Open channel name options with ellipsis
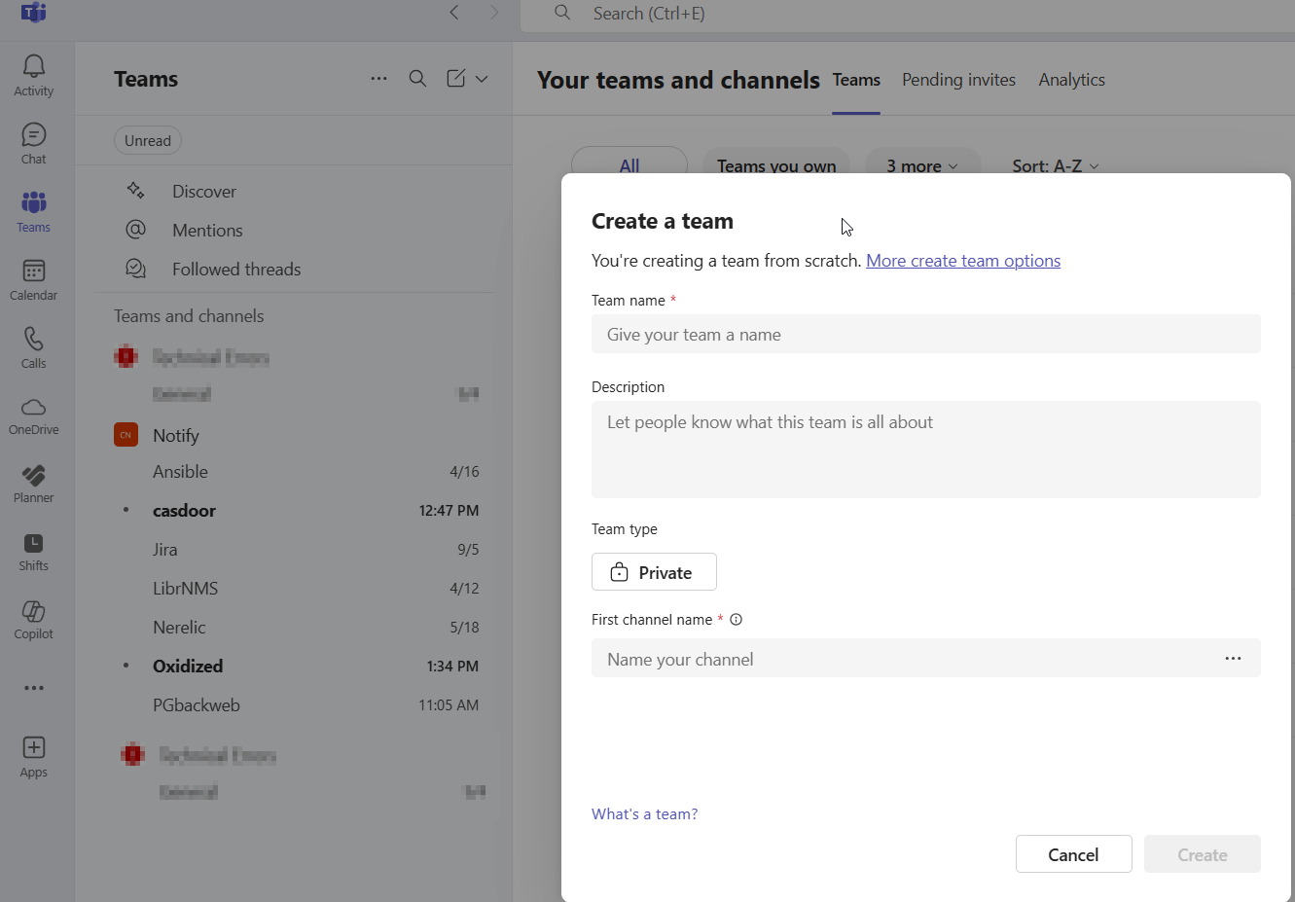 pos(1234,658)
